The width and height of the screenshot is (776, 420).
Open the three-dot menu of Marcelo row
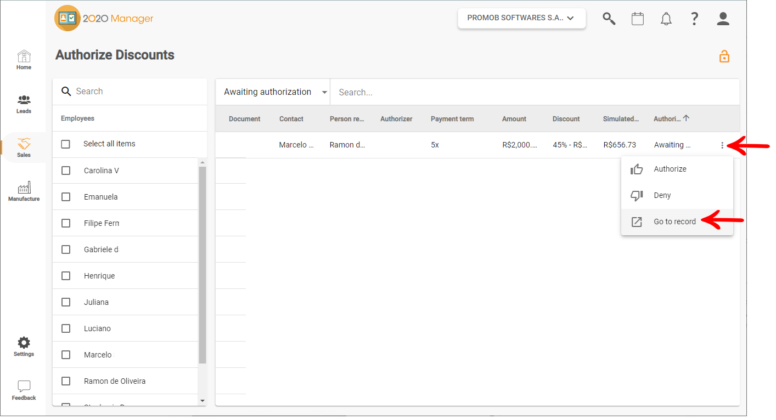click(722, 145)
